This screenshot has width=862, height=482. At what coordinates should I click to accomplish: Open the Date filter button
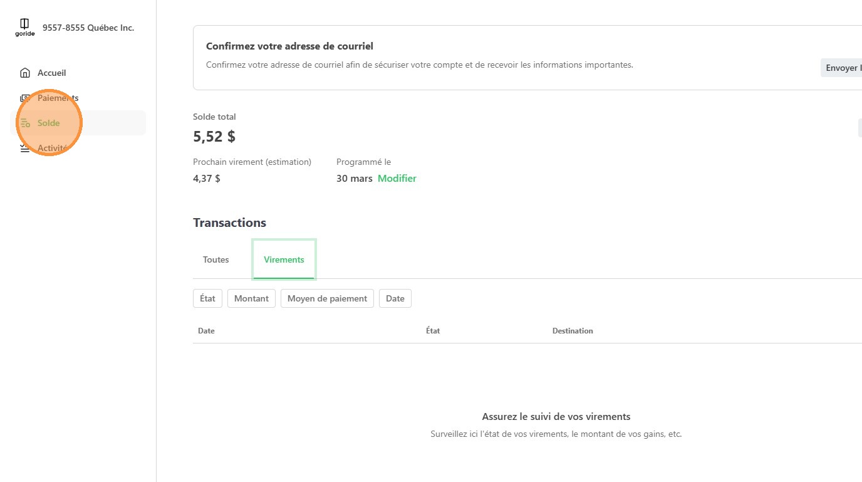(x=395, y=298)
